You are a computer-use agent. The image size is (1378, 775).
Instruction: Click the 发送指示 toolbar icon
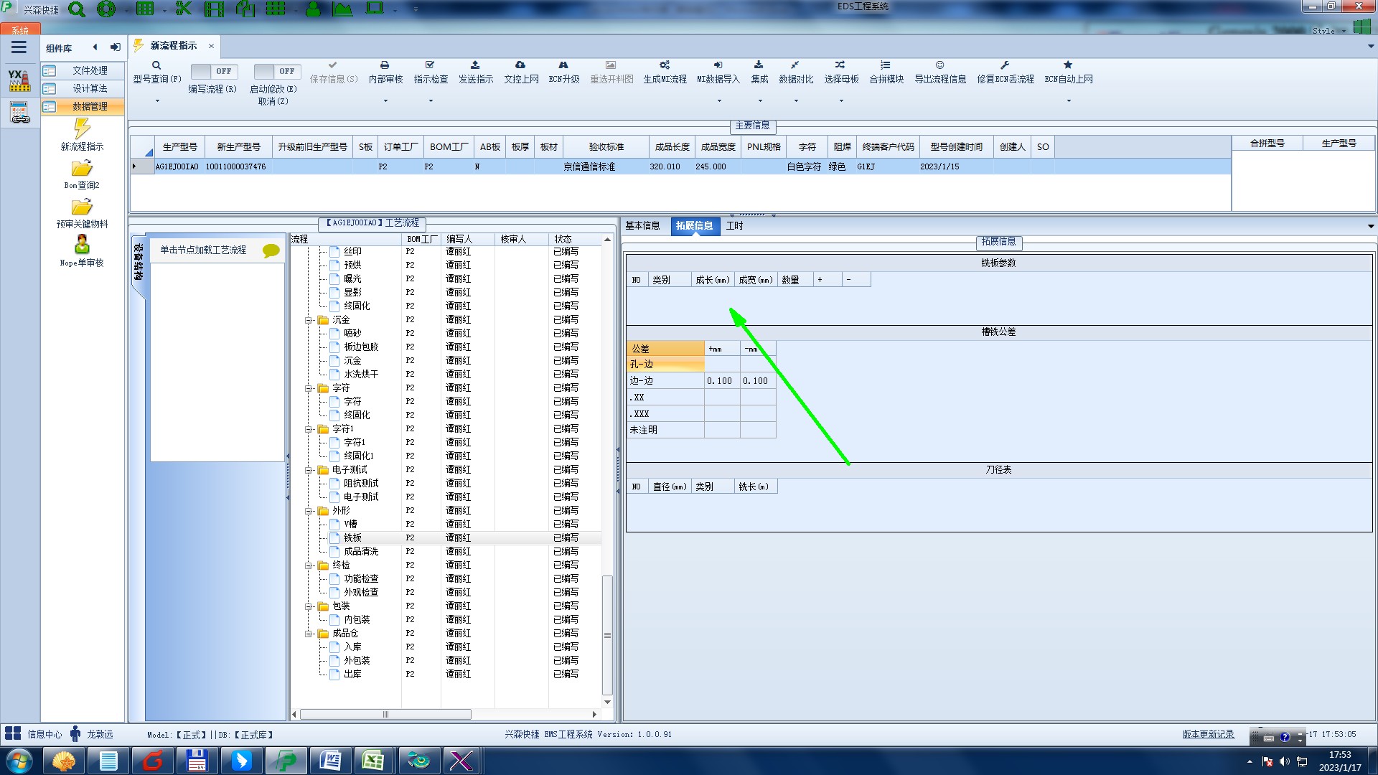[475, 65]
